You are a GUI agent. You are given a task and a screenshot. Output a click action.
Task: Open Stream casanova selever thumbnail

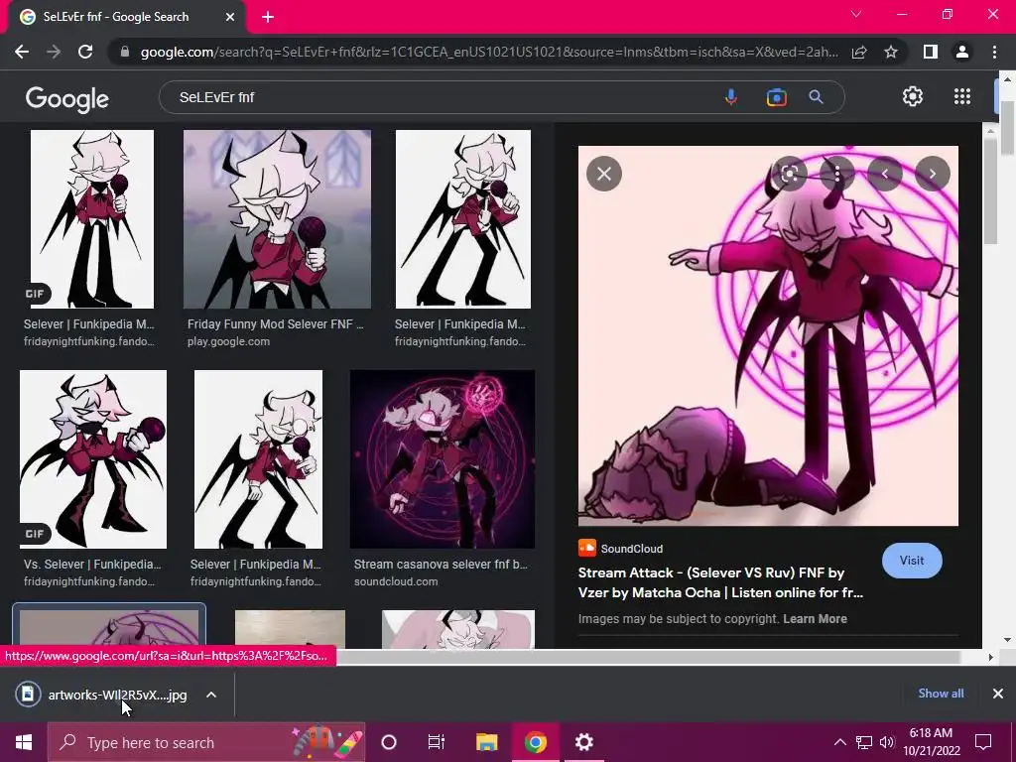pyautogui.click(x=443, y=459)
